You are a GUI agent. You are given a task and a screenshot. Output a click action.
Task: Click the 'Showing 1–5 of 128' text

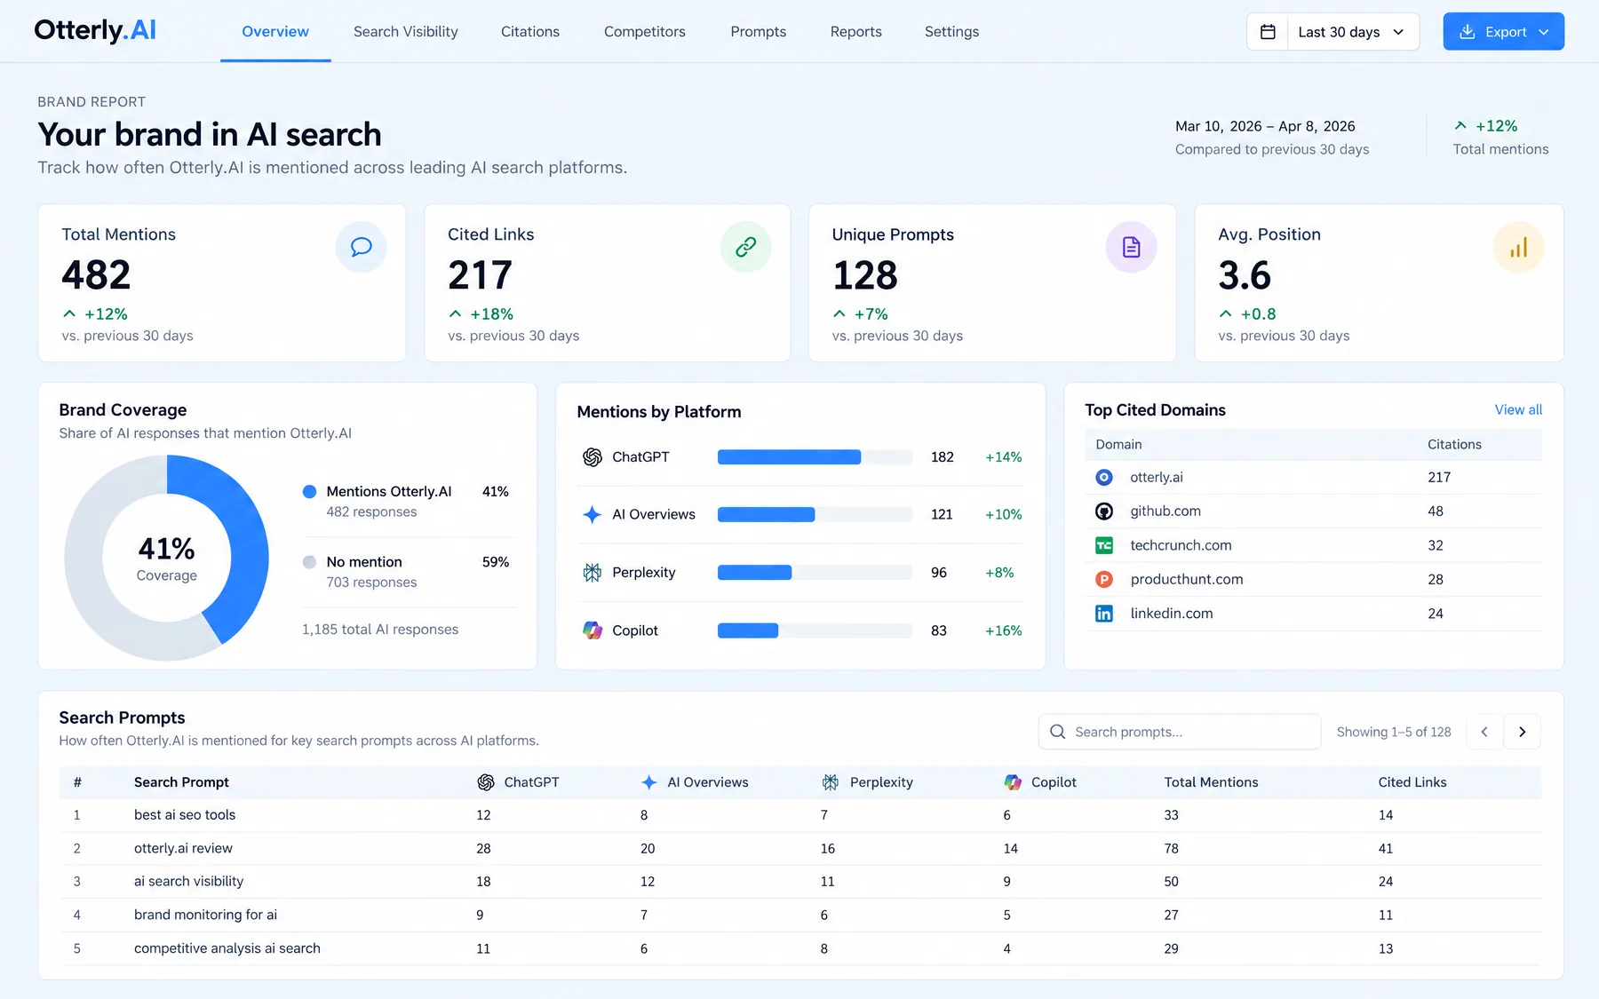pos(1394,732)
